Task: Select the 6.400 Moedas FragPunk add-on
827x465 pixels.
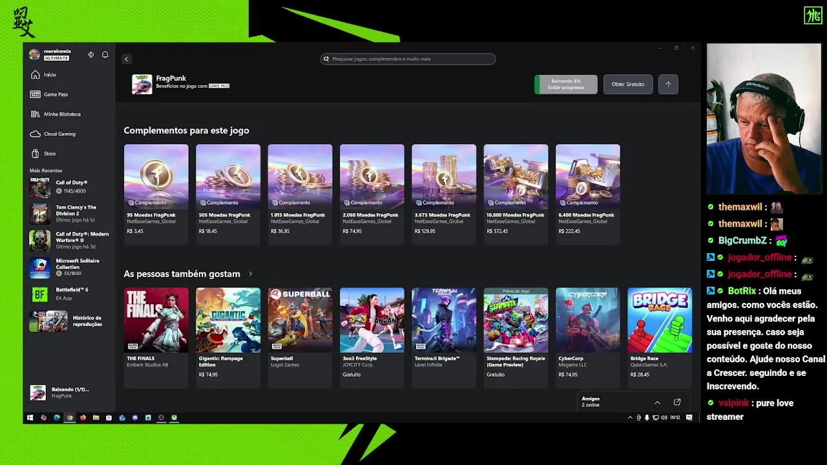Action: point(588,194)
